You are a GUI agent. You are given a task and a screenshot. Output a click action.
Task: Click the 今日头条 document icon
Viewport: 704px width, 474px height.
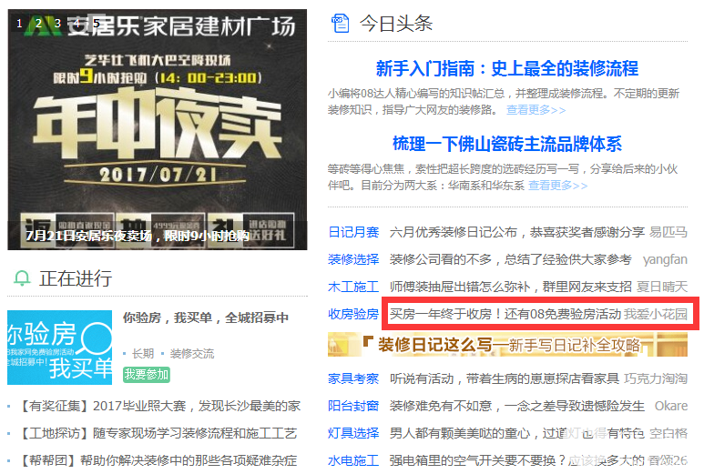(x=340, y=24)
